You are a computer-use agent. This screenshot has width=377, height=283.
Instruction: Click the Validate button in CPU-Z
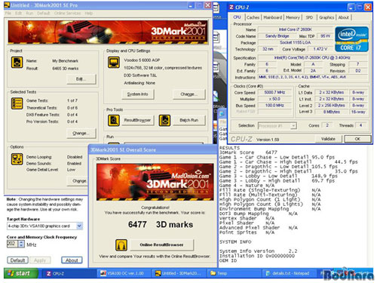tap(328, 139)
